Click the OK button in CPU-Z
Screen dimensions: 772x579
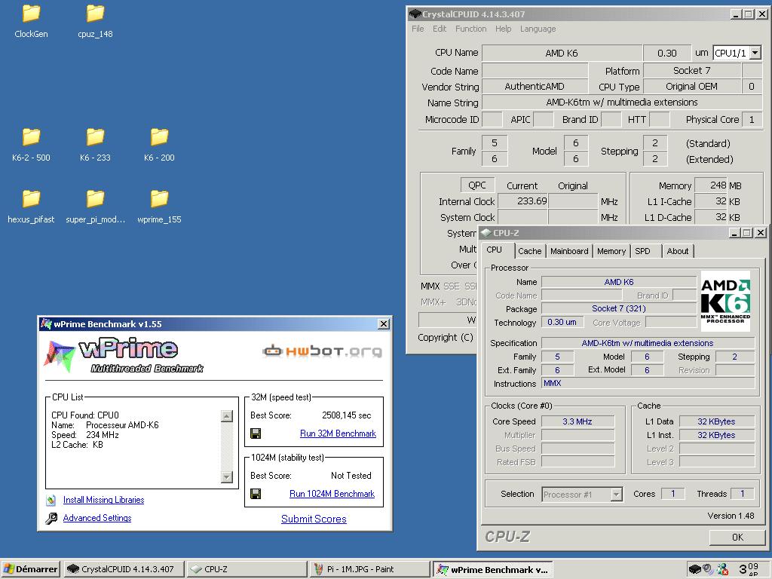[x=737, y=537]
